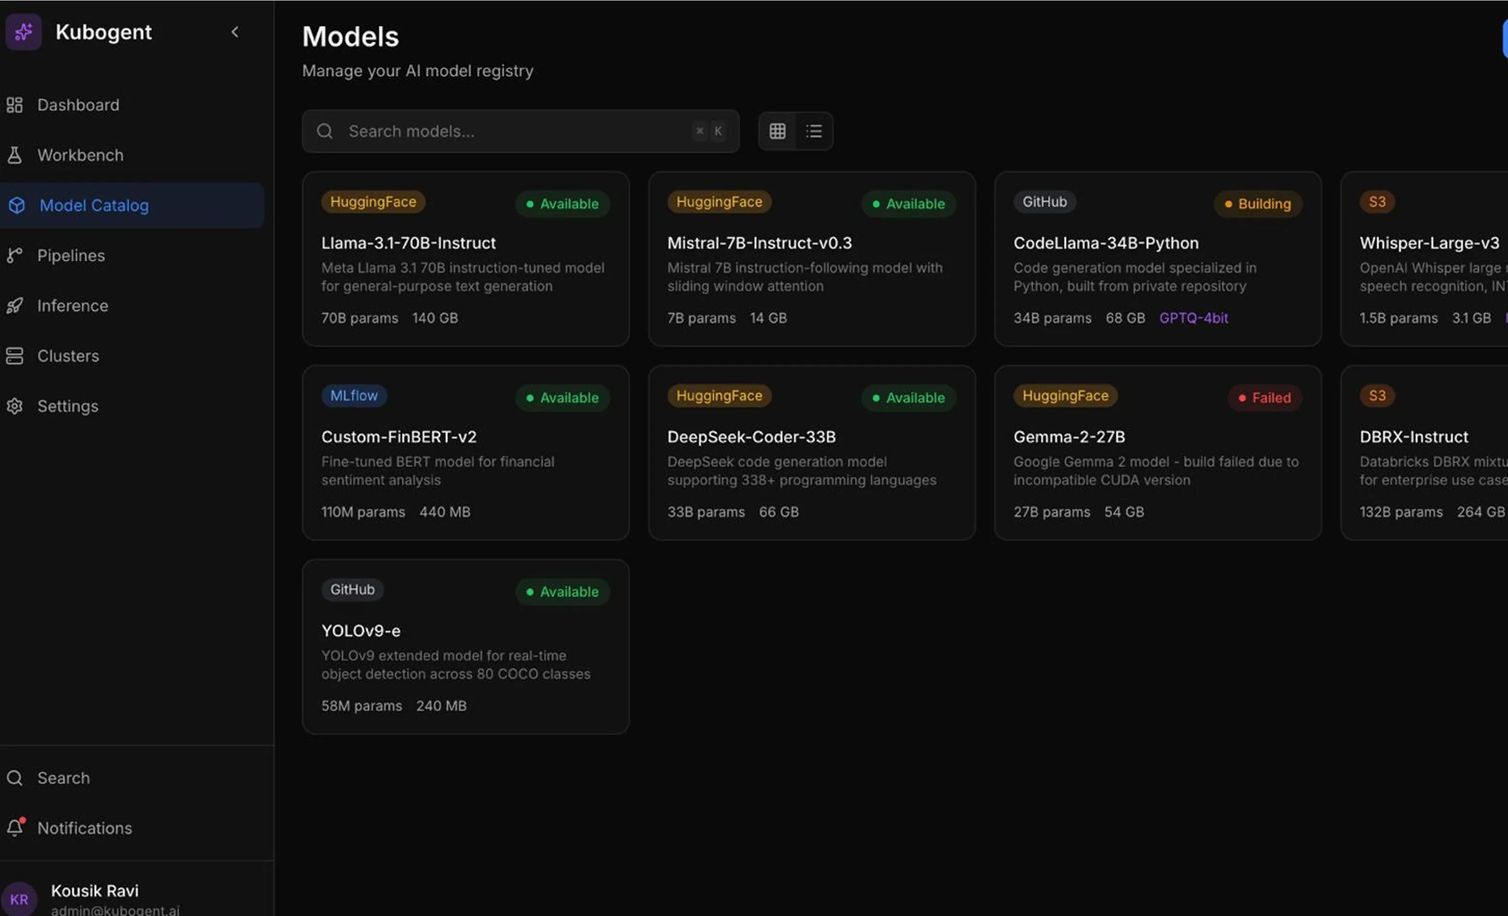Open the YOLOv9-e model card
This screenshot has height=916, width=1508.
(466, 647)
